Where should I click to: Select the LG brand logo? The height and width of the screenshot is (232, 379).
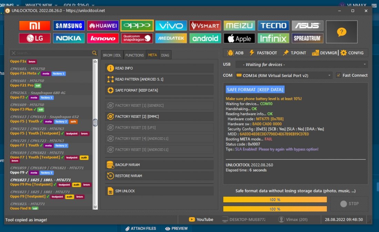point(34,38)
